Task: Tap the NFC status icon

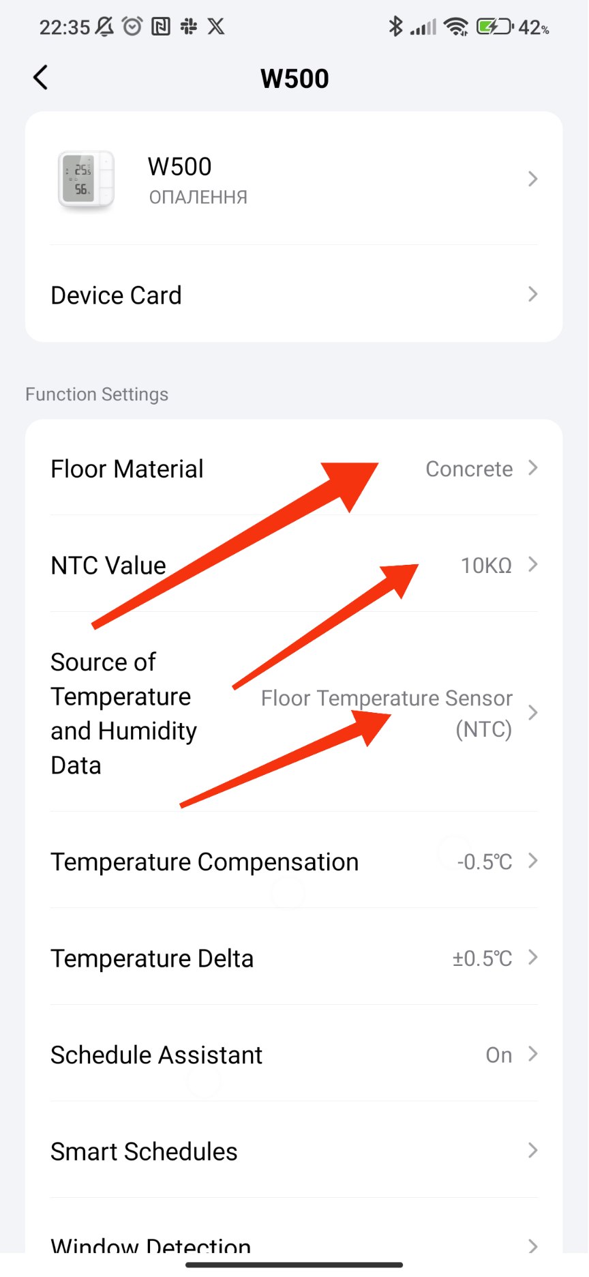Action: tap(161, 27)
